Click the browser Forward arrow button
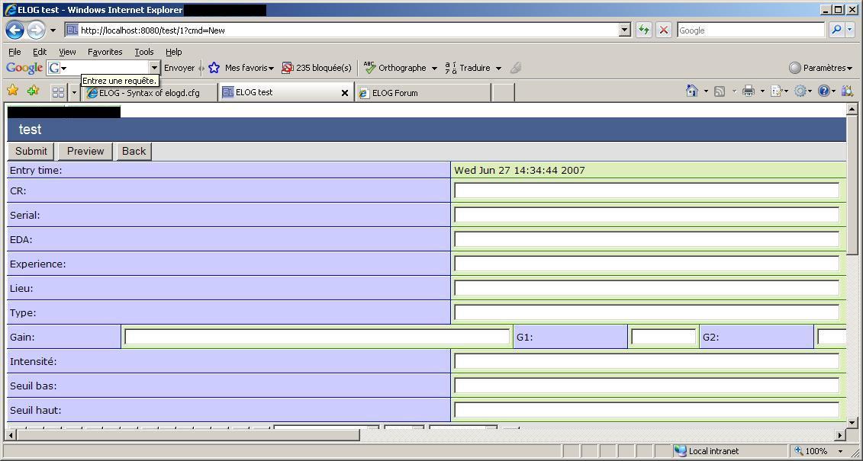The height and width of the screenshot is (461, 863). [36, 30]
